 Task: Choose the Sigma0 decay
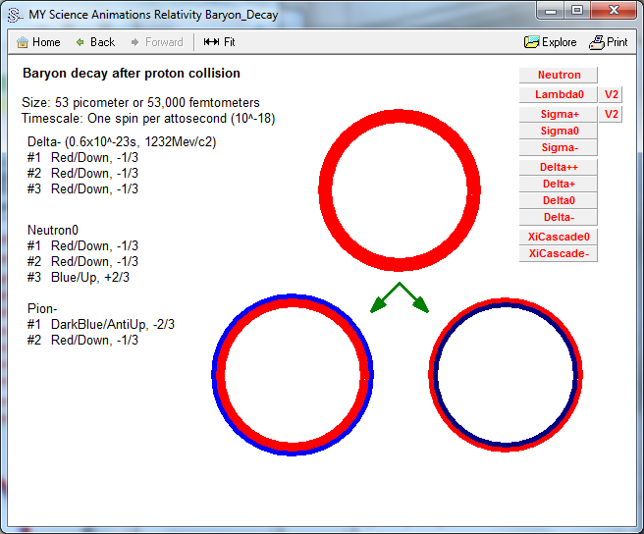[558, 131]
